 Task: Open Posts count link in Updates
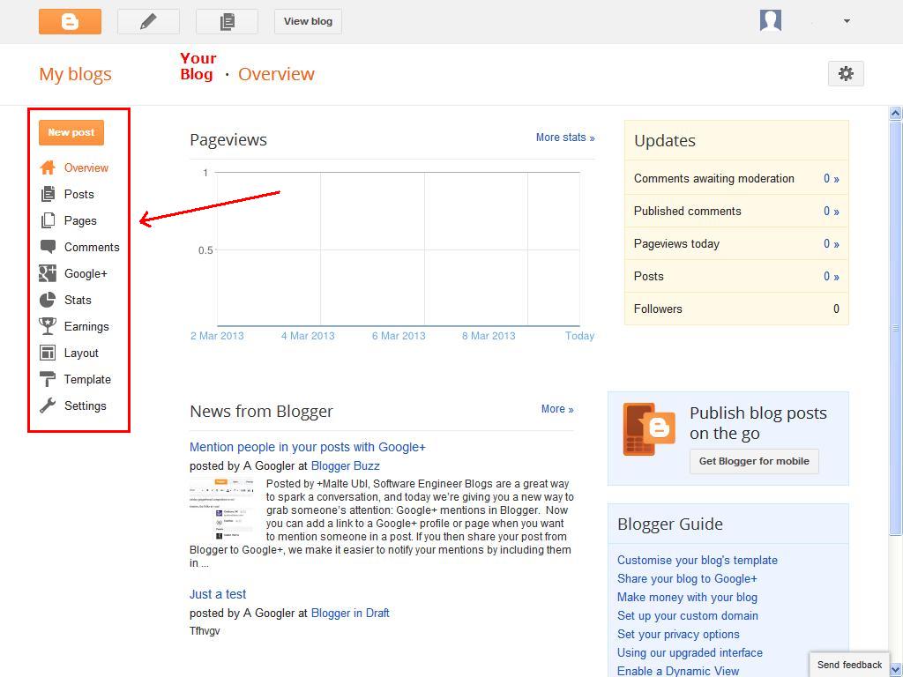point(831,276)
